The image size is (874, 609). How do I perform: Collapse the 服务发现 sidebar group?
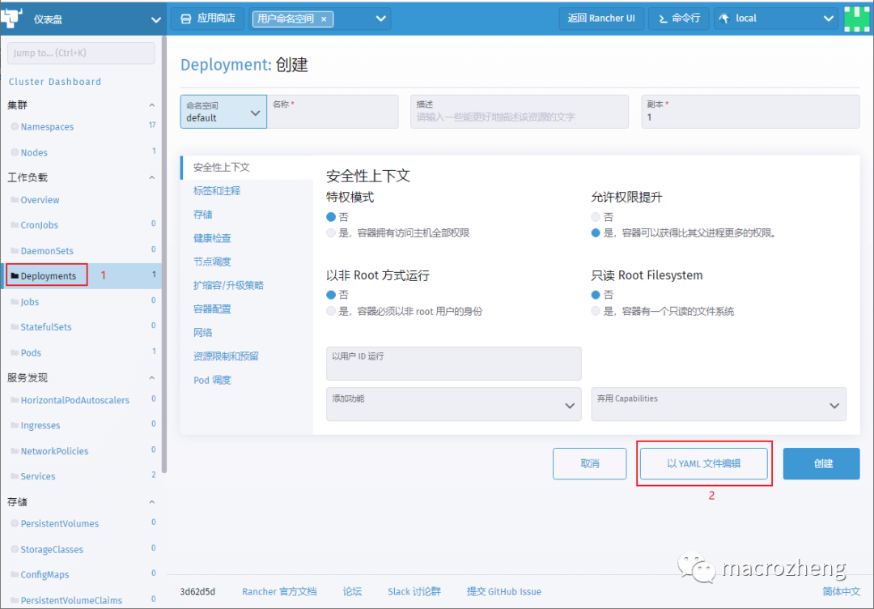(151, 377)
